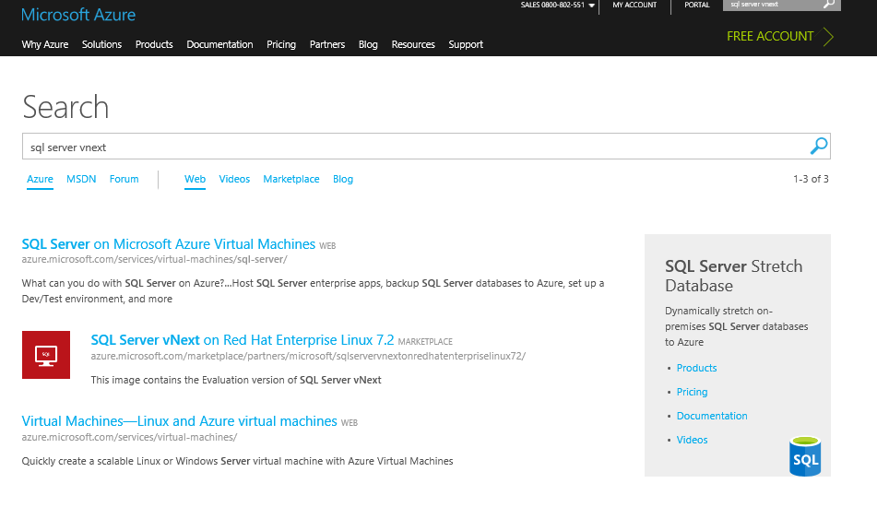The width and height of the screenshot is (877, 507).
Task: Click the red Marketplace VM image icon
Action: coord(45,354)
